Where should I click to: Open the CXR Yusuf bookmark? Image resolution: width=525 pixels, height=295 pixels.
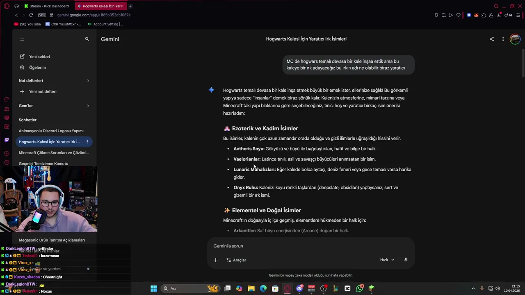(x=63, y=24)
